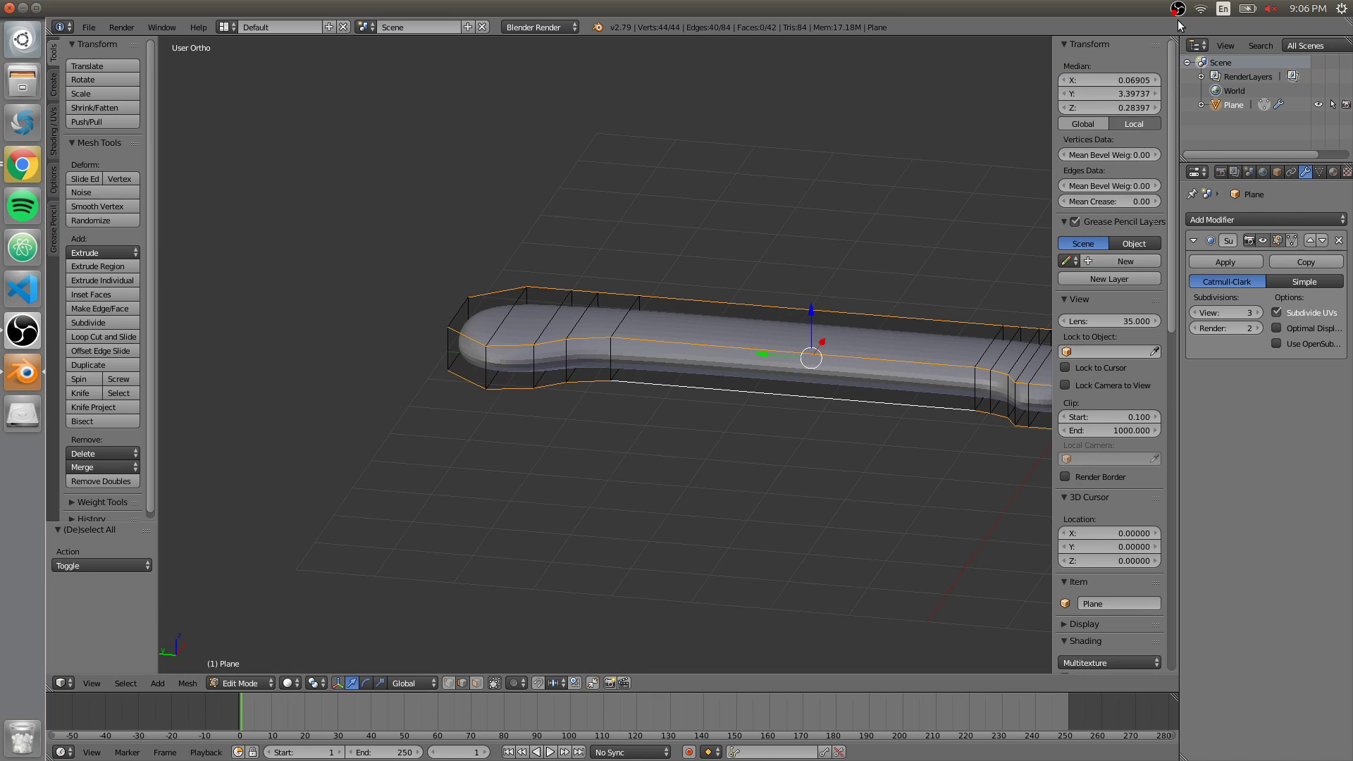Open the Delete dropdown under Remove
The width and height of the screenshot is (1353, 761).
[x=103, y=453]
